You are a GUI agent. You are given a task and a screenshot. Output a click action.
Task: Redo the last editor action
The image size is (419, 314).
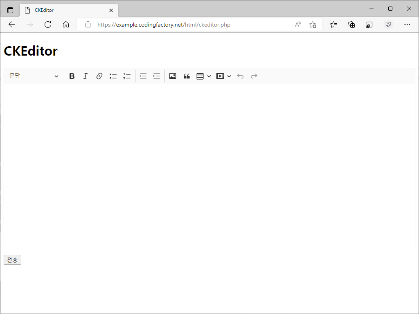254,76
